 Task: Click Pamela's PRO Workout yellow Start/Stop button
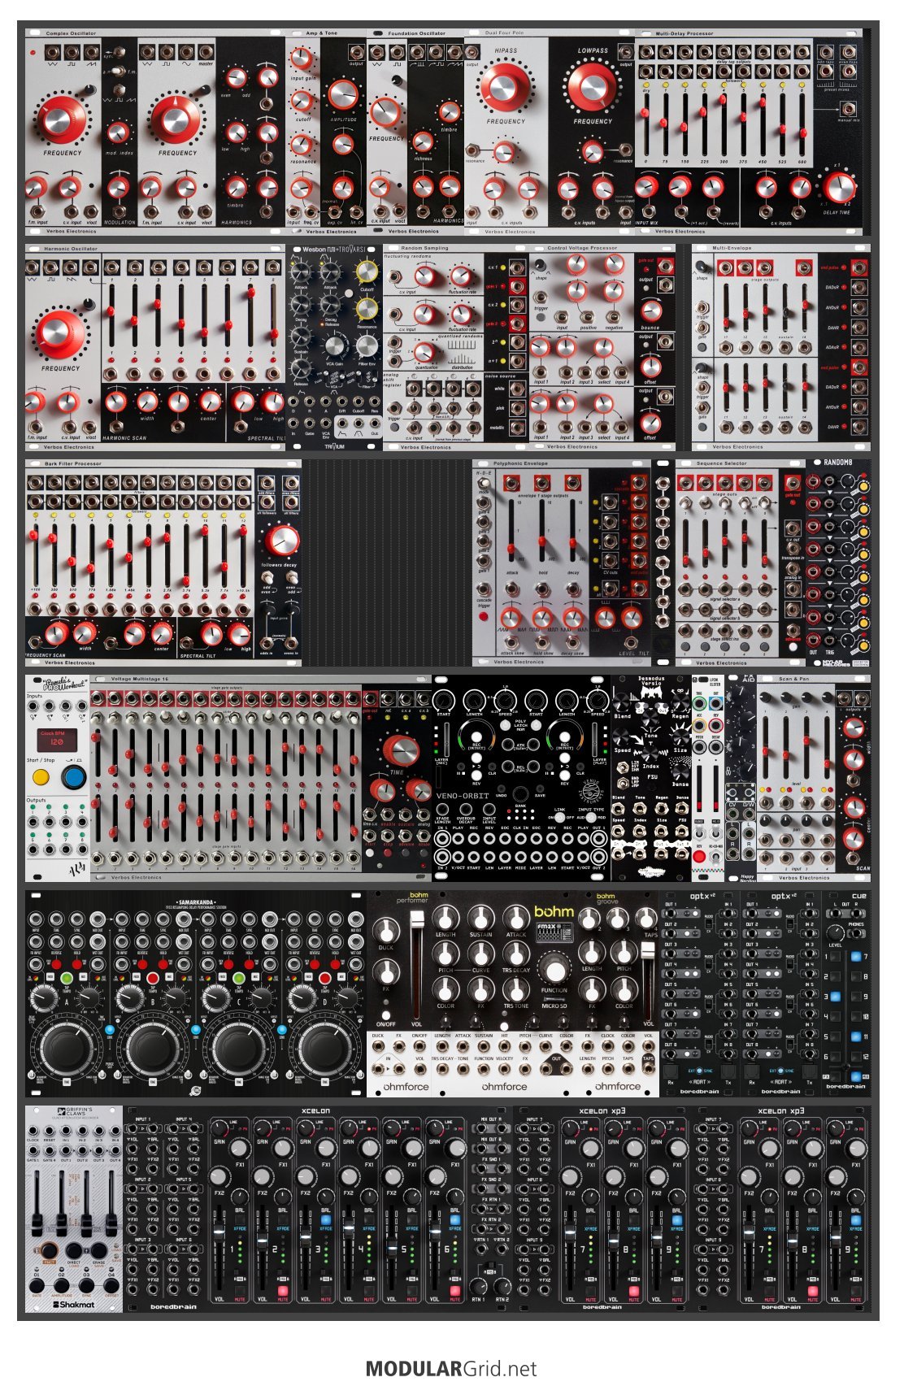click(x=41, y=778)
